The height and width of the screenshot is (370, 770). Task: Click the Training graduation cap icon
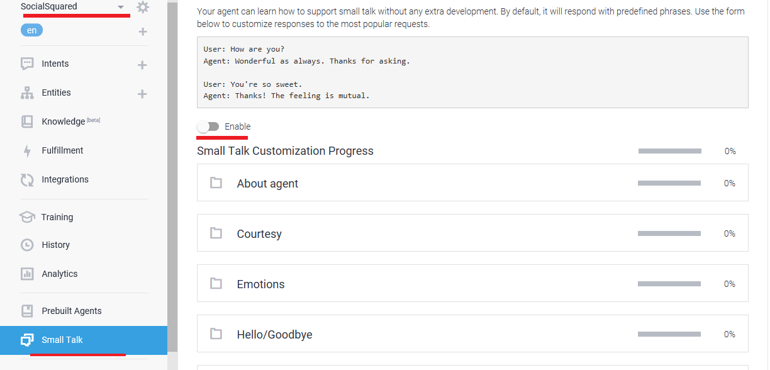coord(26,217)
